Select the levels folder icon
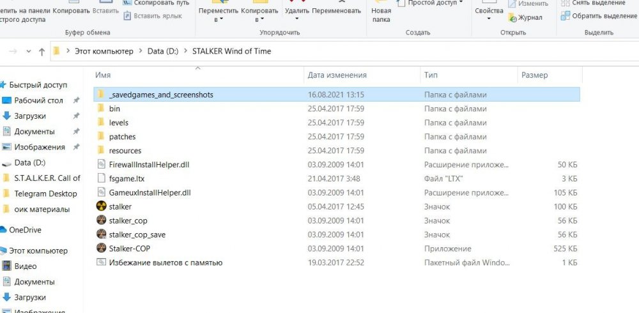This screenshot has height=313, width=639. click(x=101, y=122)
